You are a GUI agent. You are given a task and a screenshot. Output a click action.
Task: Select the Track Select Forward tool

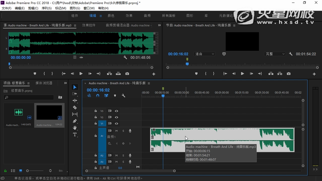pyautogui.click(x=75, y=94)
